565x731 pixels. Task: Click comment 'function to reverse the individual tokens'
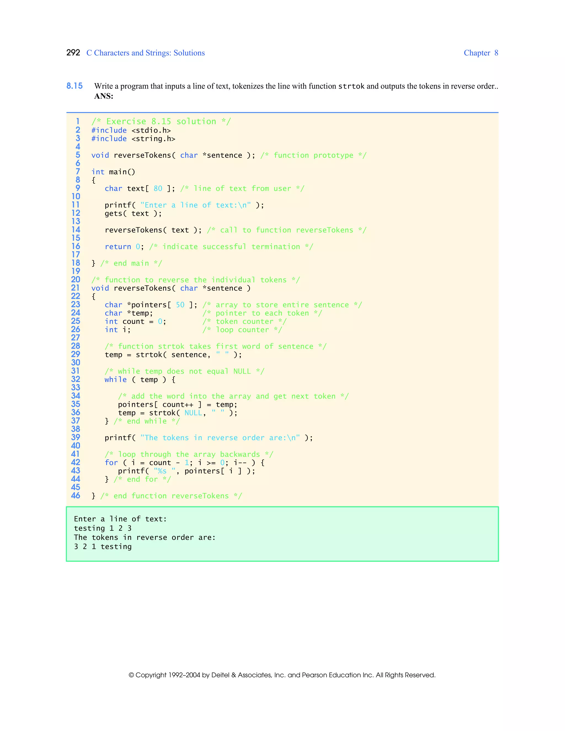tap(196, 280)
